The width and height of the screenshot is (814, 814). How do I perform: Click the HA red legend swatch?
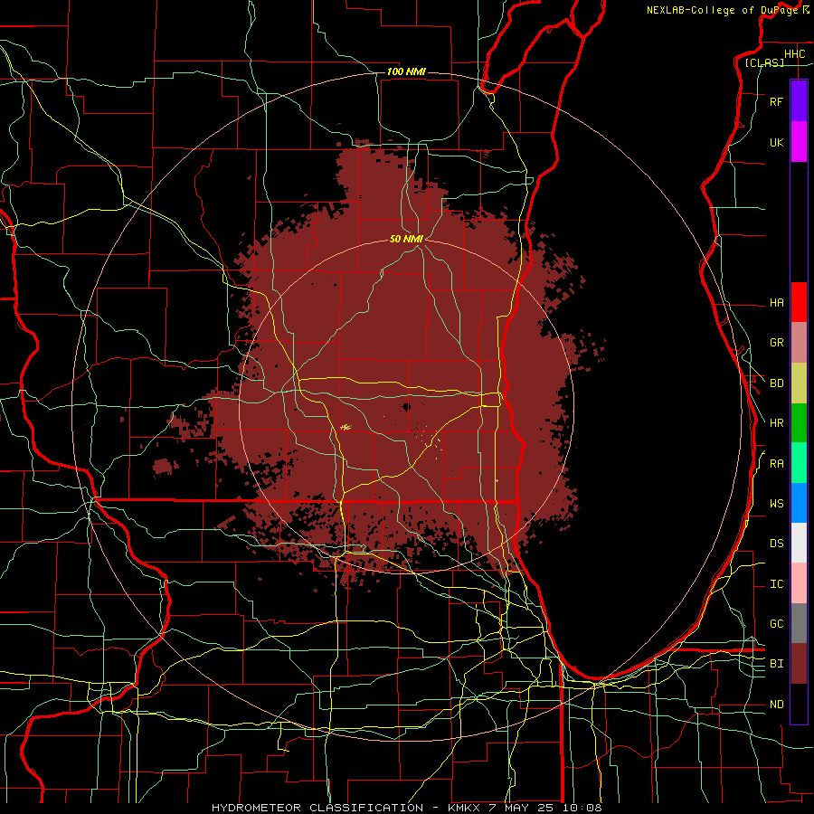pyautogui.click(x=799, y=302)
